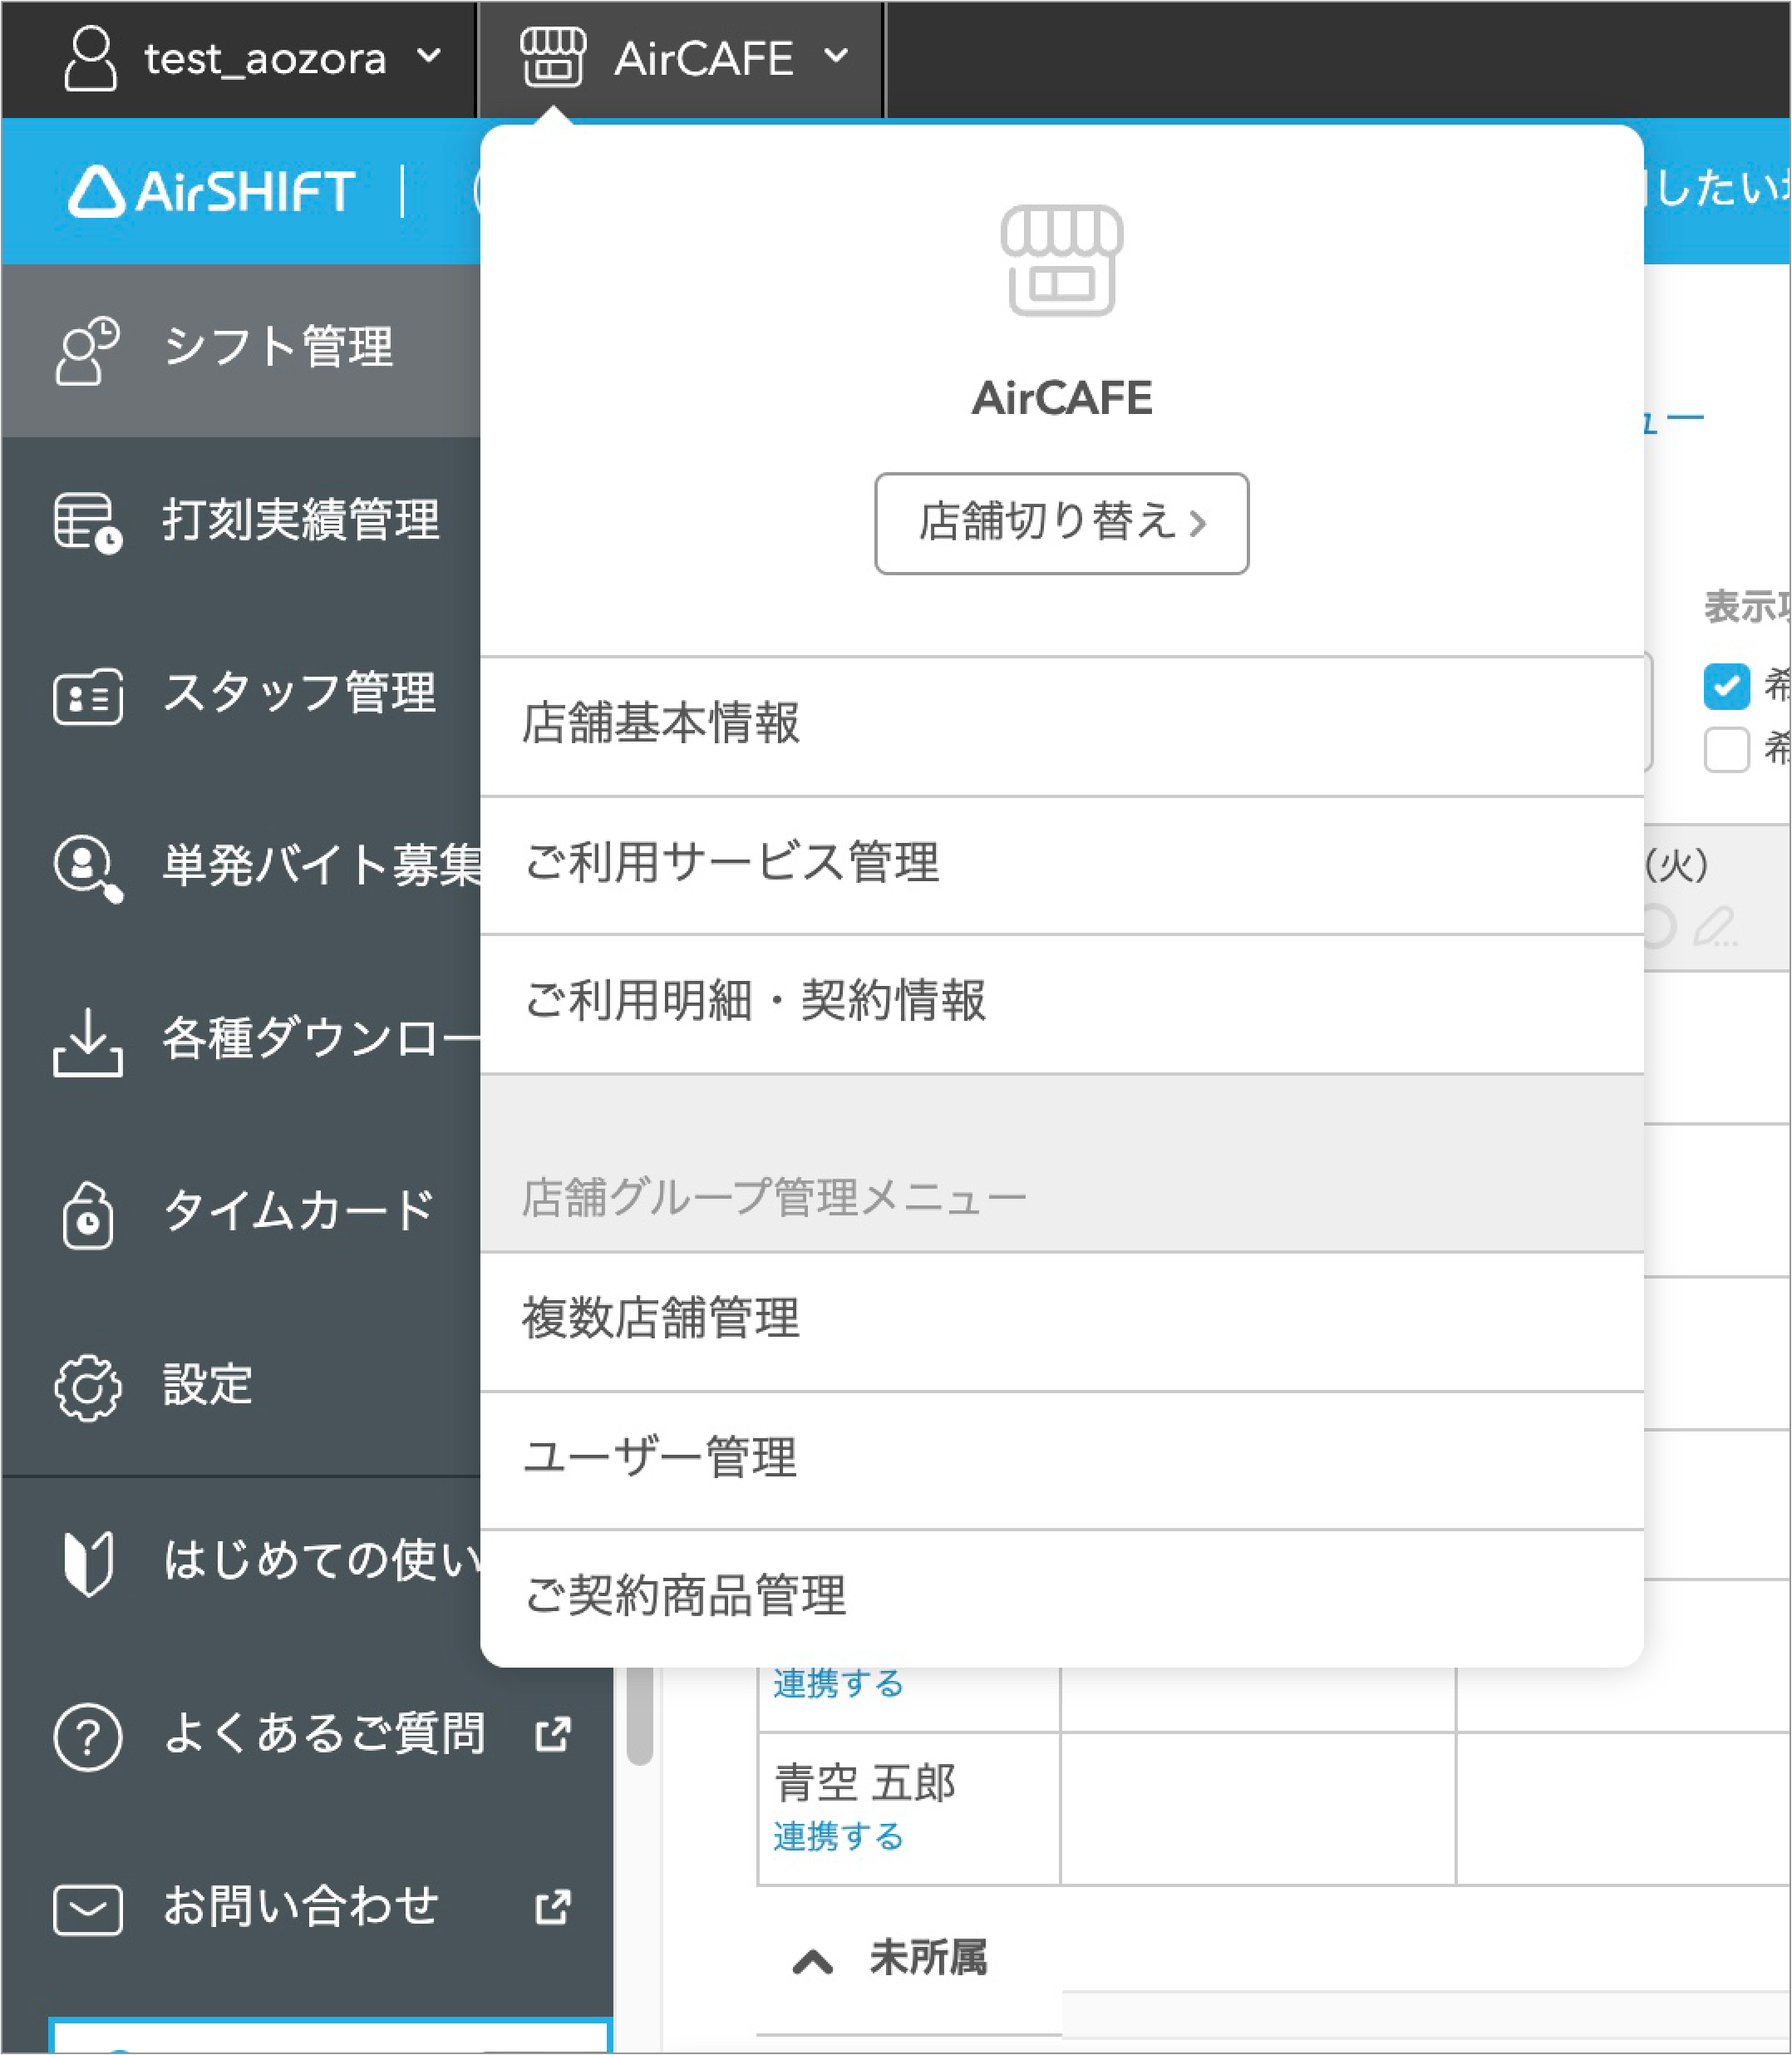The width and height of the screenshot is (1792, 2055).
Task: Click external link icon next to お問い合わせ
Action: click(x=553, y=1908)
